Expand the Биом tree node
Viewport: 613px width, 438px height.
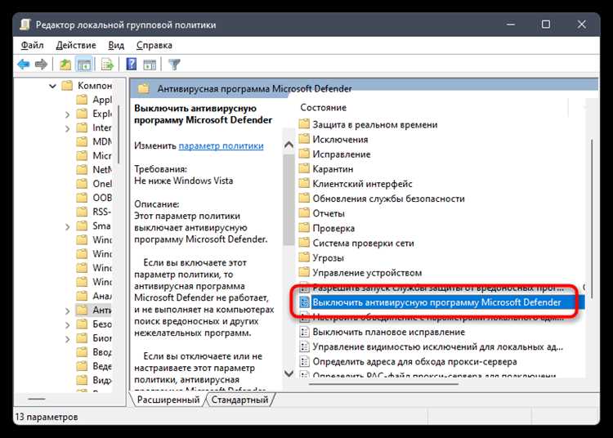(x=67, y=339)
